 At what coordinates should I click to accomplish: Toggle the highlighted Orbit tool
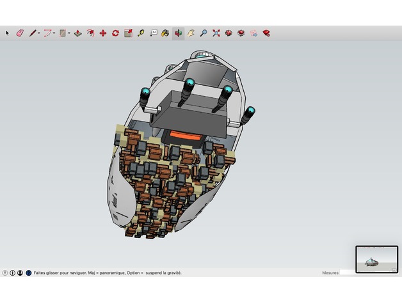[x=178, y=33]
